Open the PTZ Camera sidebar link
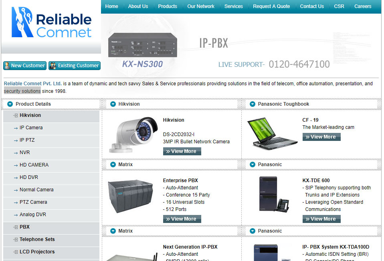Viewport: 384px width, 261px height. [33, 202]
